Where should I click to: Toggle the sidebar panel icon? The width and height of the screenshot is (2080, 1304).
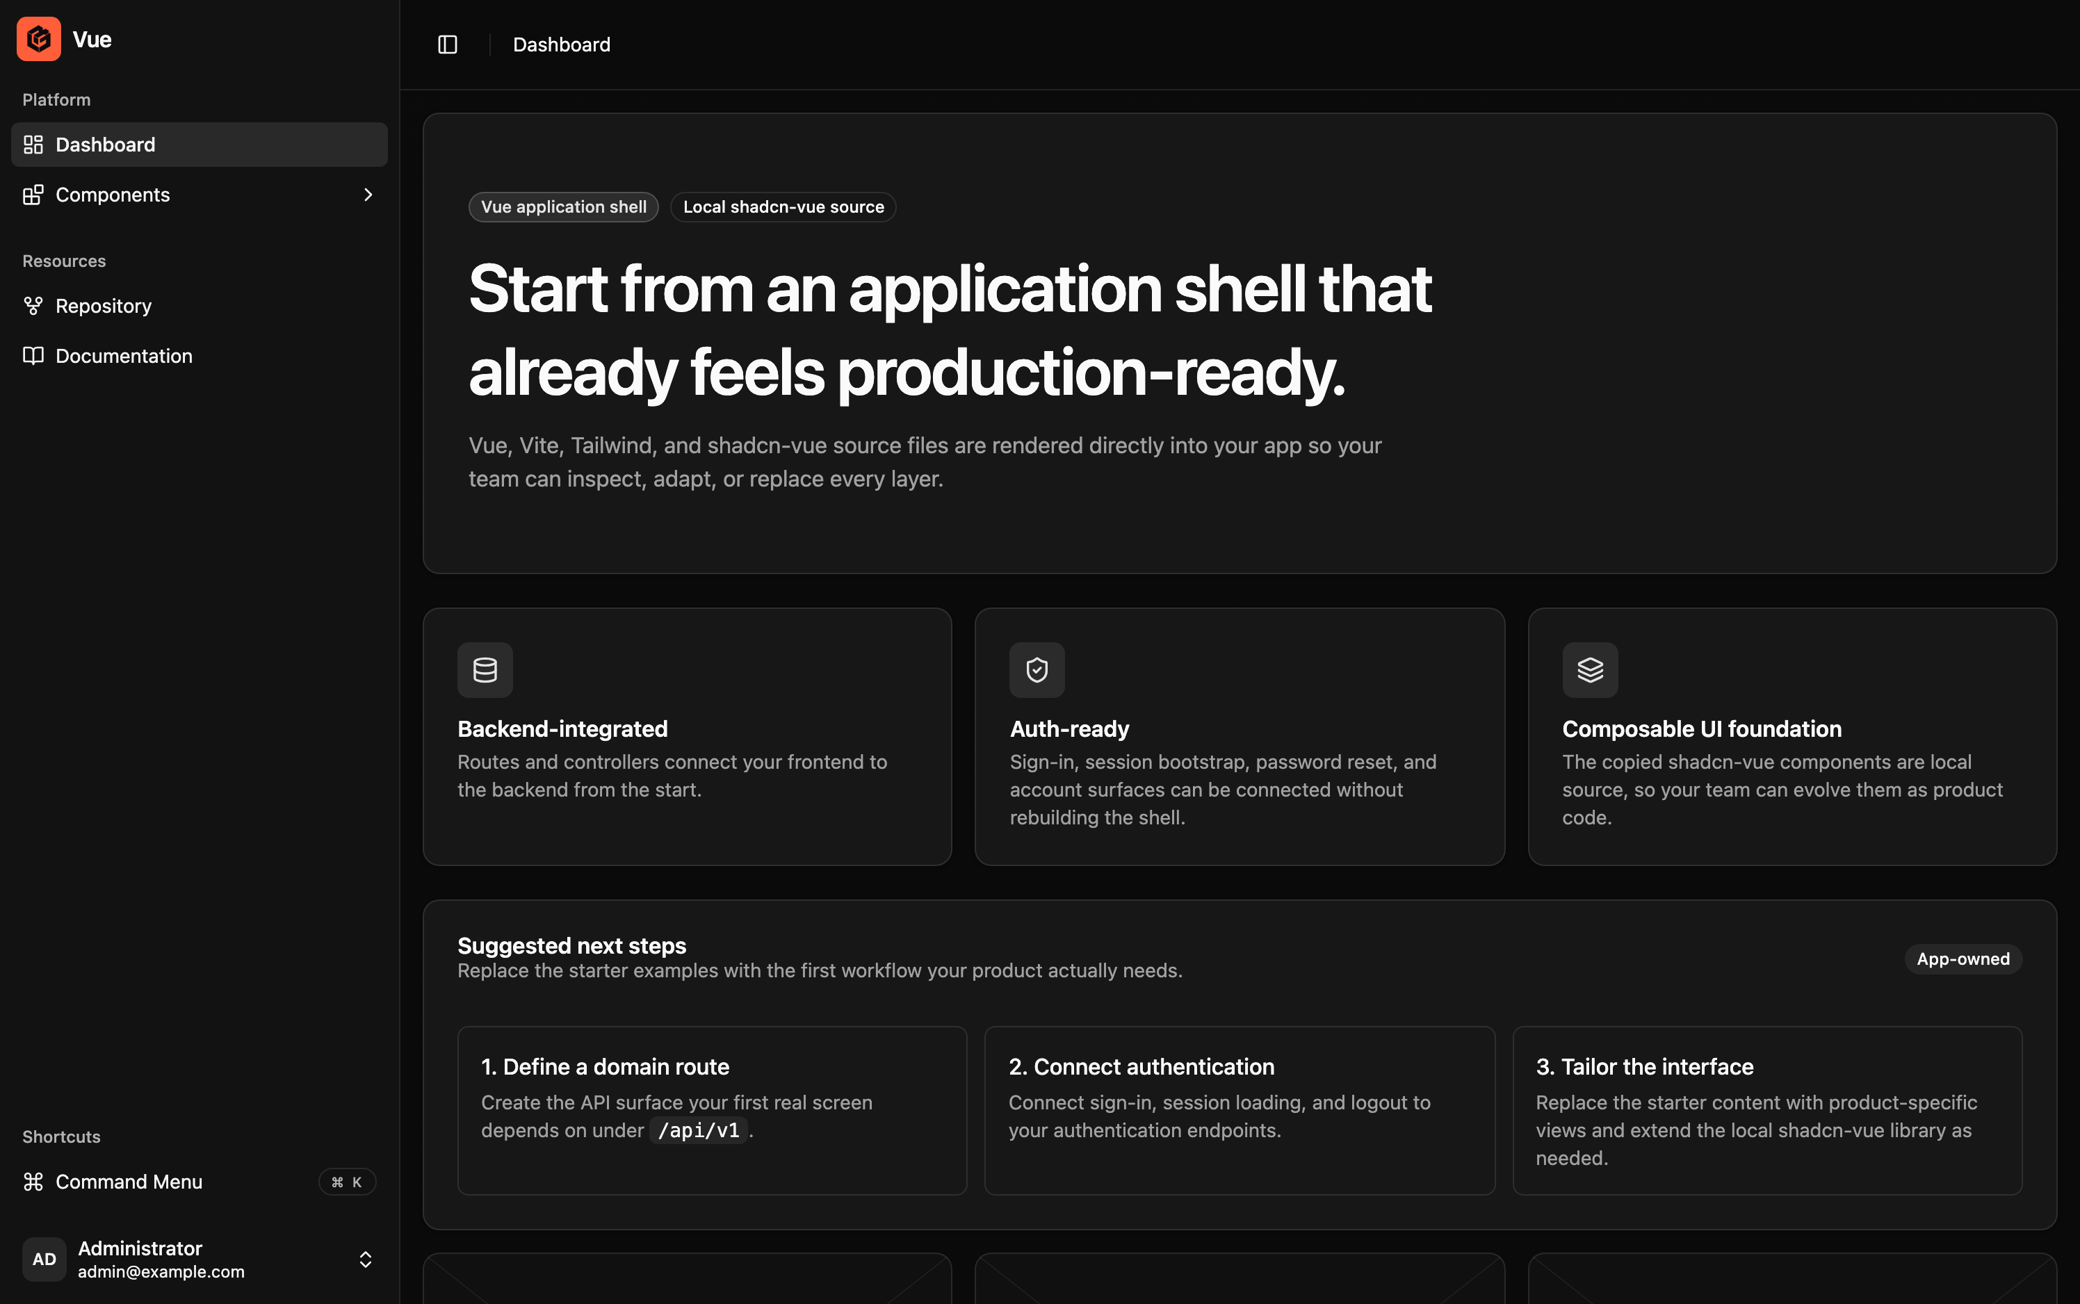(x=448, y=44)
